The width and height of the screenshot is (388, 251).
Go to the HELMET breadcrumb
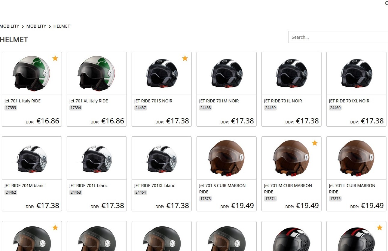(62, 26)
